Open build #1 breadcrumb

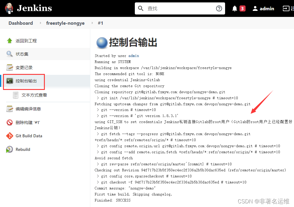[x=101, y=23]
